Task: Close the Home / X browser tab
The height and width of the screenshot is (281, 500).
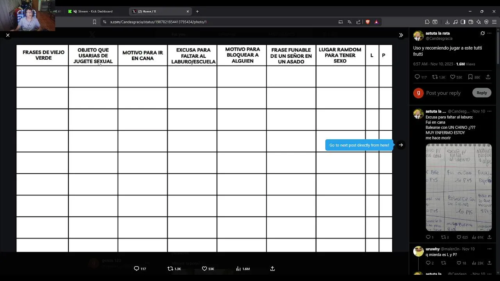Action: click(x=187, y=11)
